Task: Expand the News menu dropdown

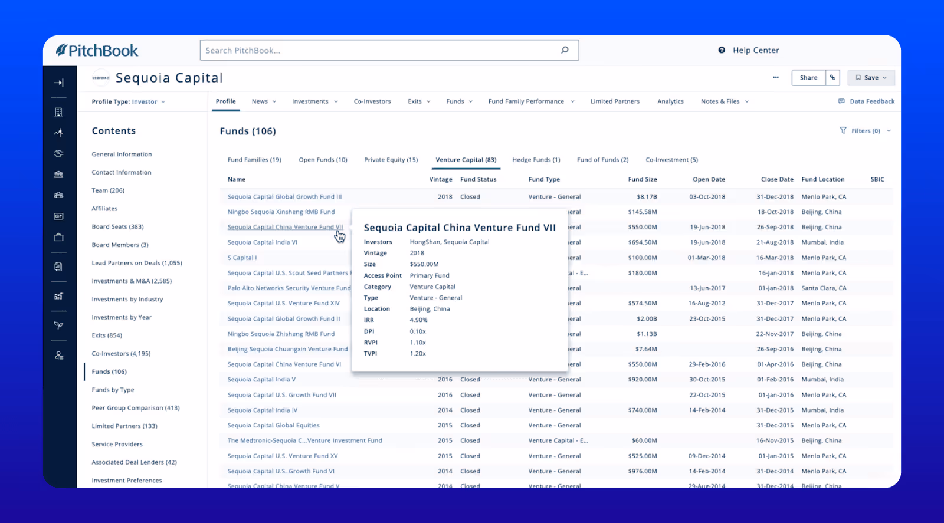Action: 264,101
